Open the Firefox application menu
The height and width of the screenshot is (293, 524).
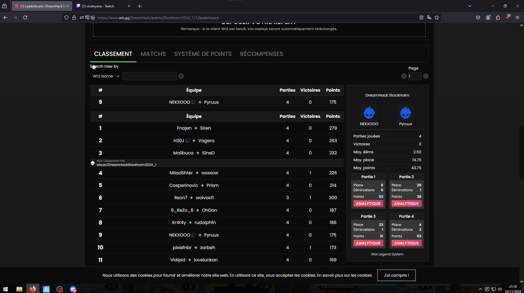click(517, 17)
